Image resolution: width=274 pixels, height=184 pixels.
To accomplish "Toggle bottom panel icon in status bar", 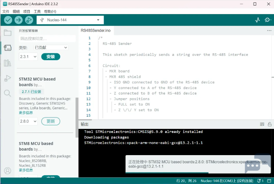I will click(x=269, y=181).
